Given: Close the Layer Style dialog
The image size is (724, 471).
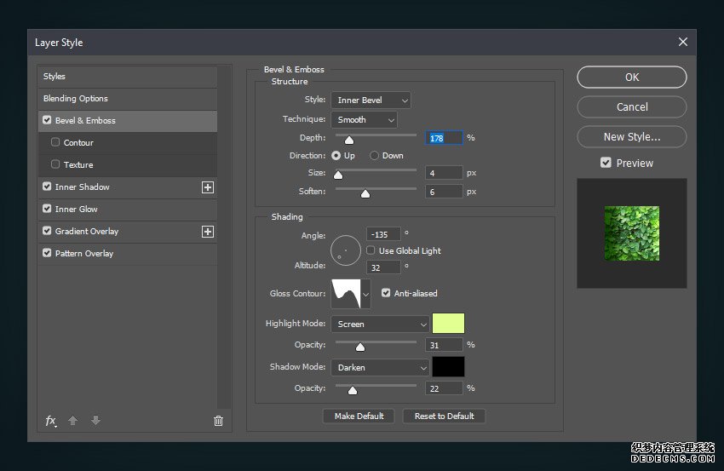Looking at the screenshot, I should click(683, 42).
